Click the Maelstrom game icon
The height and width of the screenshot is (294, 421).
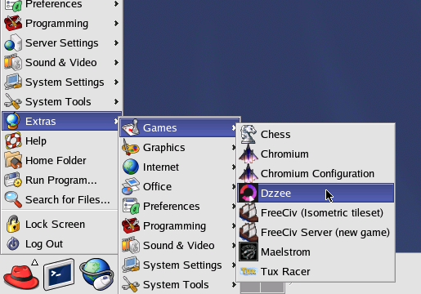coord(248,252)
